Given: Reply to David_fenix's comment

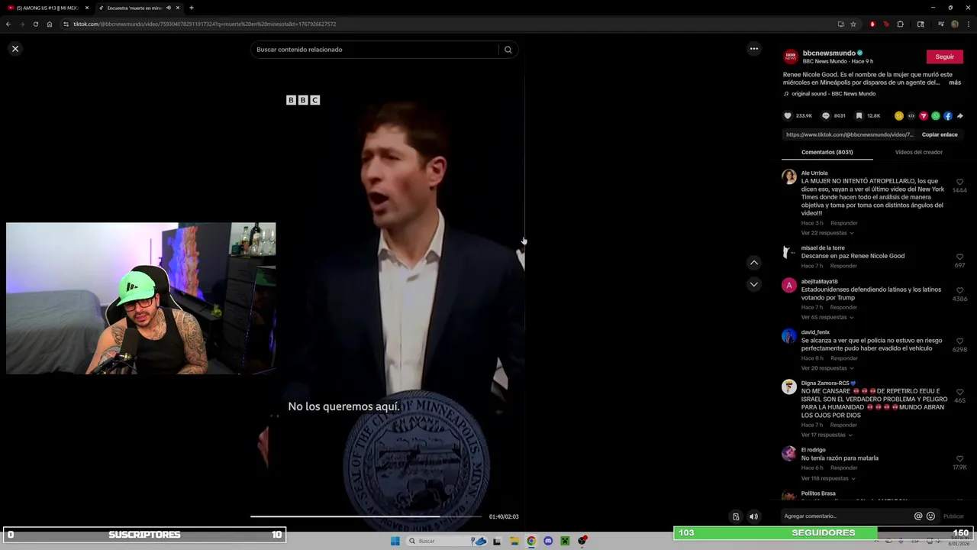Looking at the screenshot, I should [x=843, y=358].
